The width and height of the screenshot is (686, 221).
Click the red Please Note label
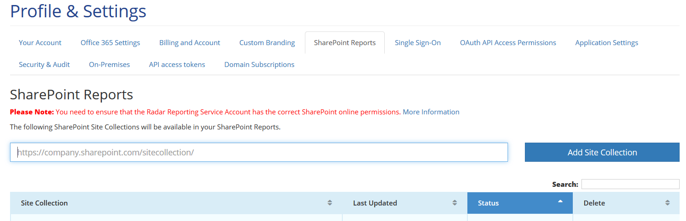pyautogui.click(x=32, y=112)
